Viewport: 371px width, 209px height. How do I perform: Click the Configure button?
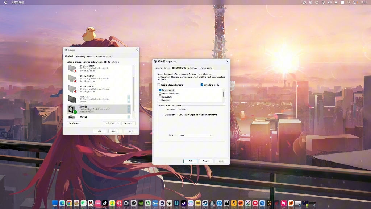pyautogui.click(x=74, y=123)
